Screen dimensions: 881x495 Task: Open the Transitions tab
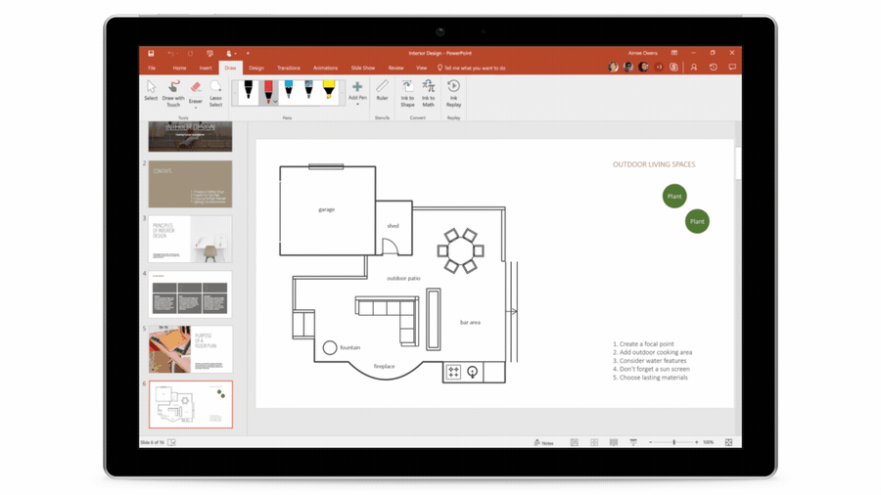[x=288, y=67]
